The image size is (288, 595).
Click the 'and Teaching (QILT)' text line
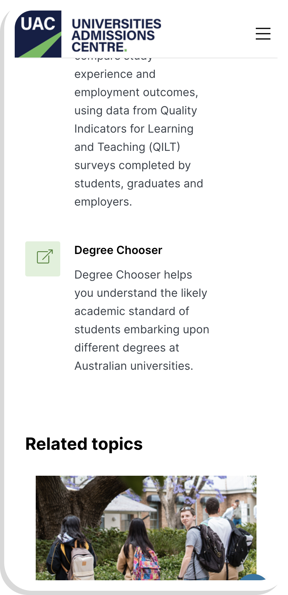[127, 147]
